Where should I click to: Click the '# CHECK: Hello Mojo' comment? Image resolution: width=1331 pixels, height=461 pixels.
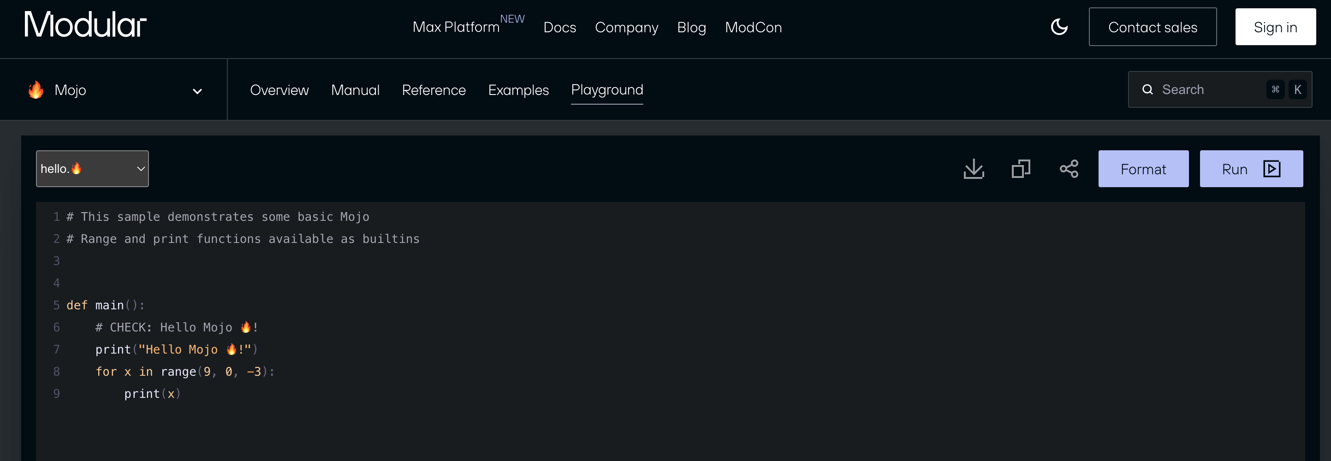click(177, 327)
